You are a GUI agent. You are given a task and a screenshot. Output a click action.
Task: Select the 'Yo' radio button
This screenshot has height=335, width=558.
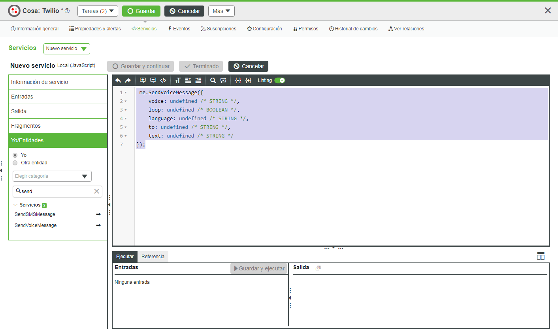15,155
